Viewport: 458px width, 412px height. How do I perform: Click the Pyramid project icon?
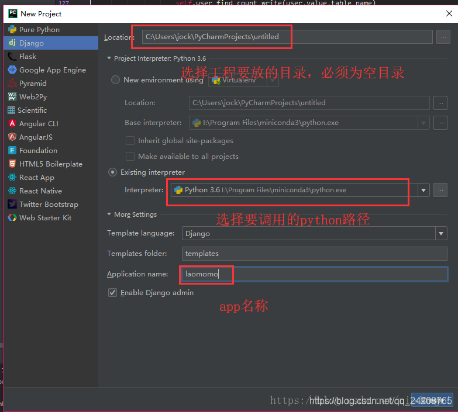[x=12, y=83]
